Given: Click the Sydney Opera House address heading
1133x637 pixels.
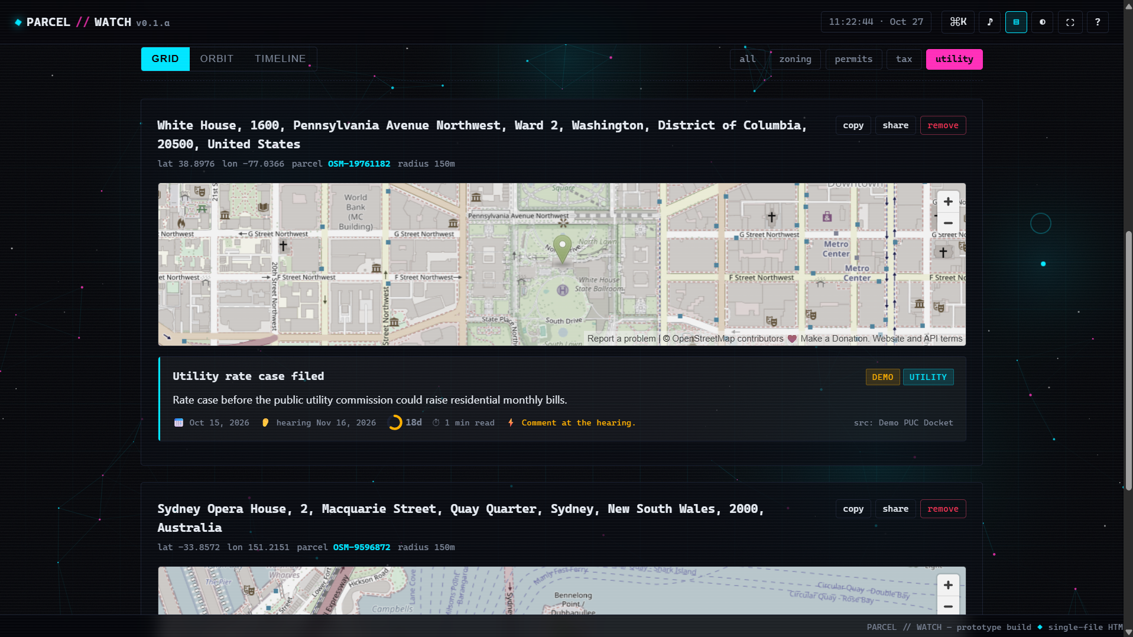Looking at the screenshot, I should tap(460, 518).
